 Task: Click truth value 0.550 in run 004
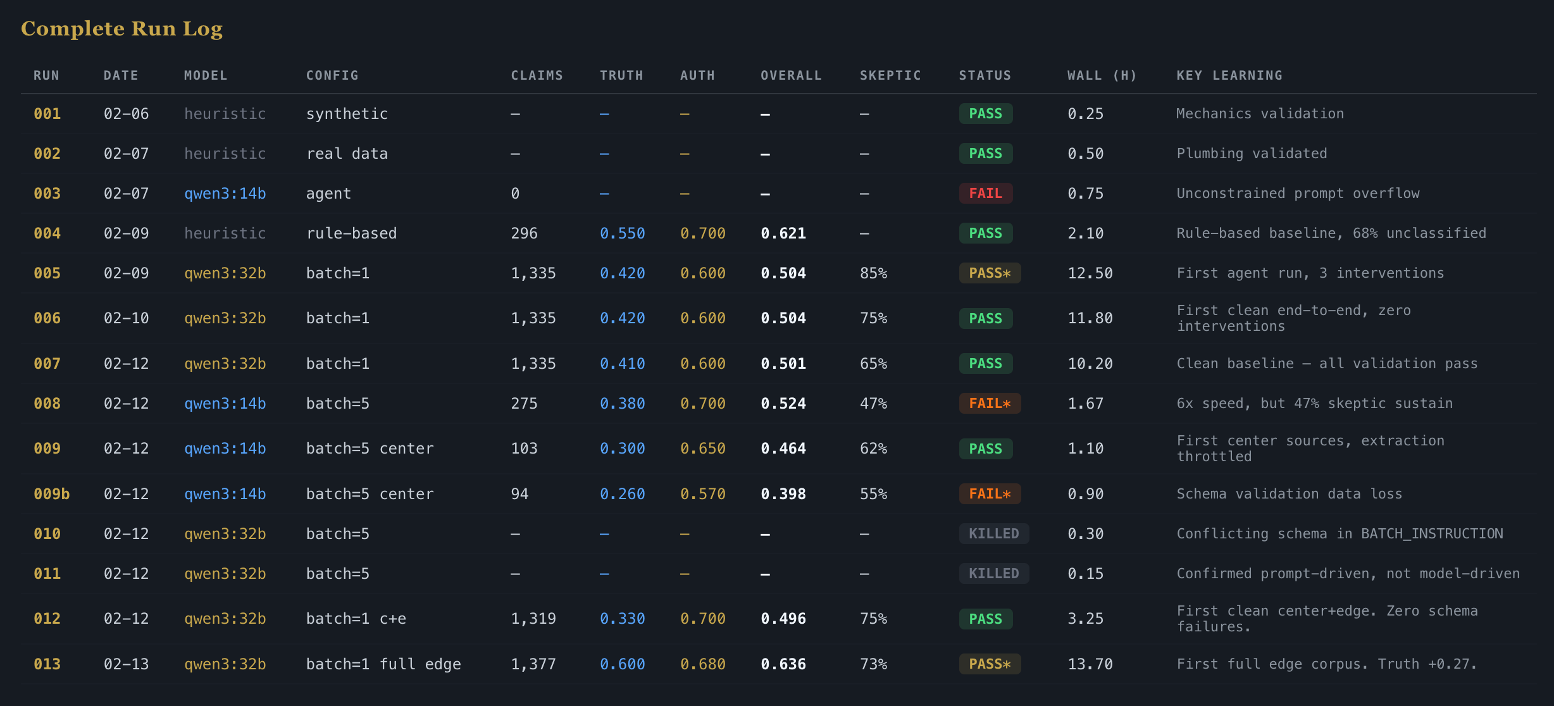622,233
